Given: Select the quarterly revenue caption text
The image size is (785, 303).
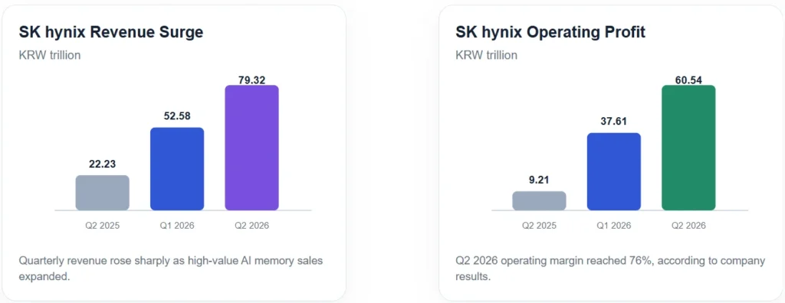Looking at the screenshot, I should [171, 269].
